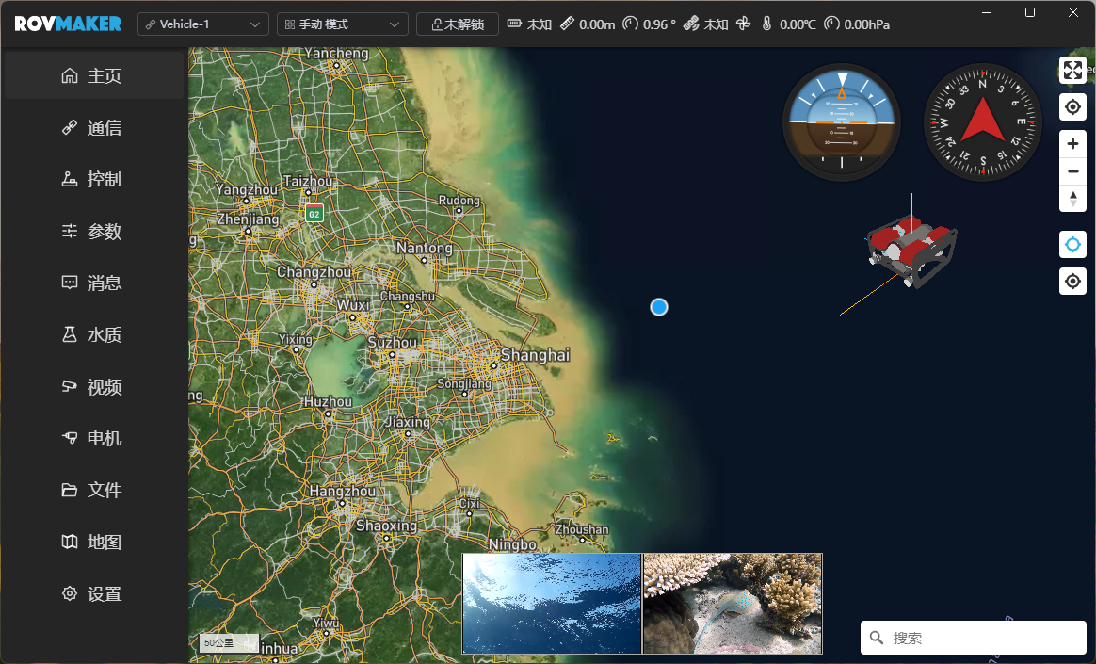1096x664 pixels.
Task: Click the artificial horizon attitude indicator
Action: point(842,122)
